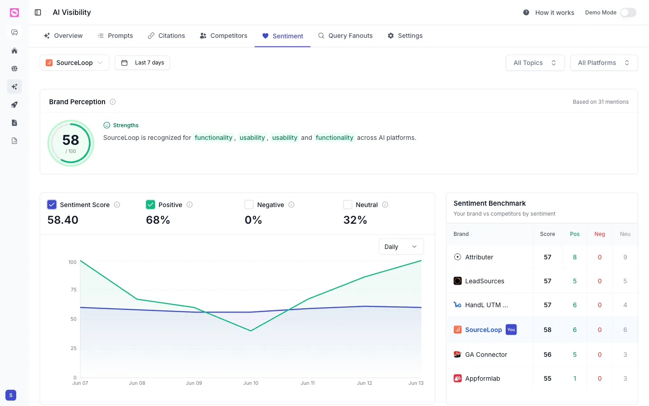Click the SourceLoop logo in benchmark table
This screenshot has height=406, width=649.
(457, 330)
